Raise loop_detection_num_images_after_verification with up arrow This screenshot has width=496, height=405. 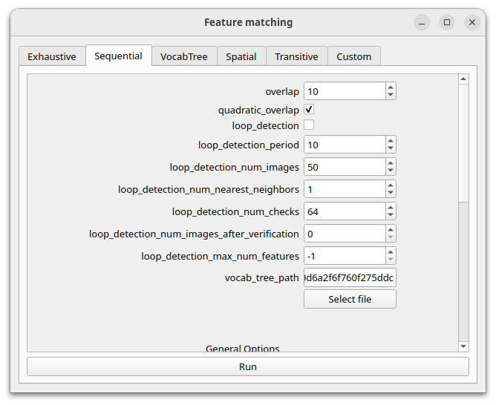pyautogui.click(x=391, y=229)
